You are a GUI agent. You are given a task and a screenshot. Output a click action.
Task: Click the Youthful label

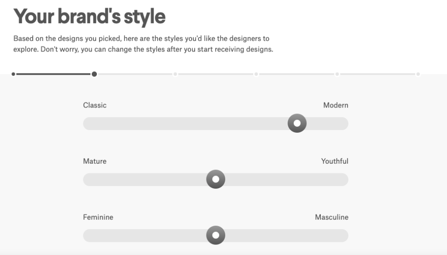pyautogui.click(x=335, y=161)
